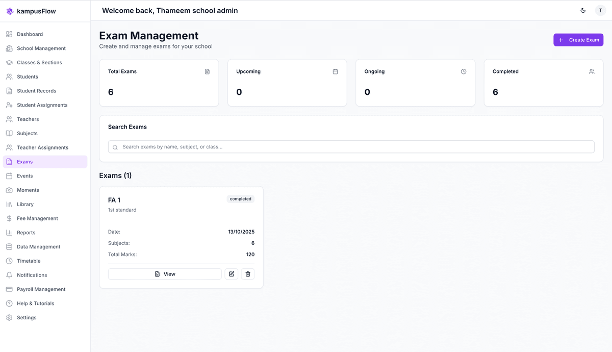Open the Payroll Management icon
This screenshot has width=612, height=352.
pyautogui.click(x=9, y=289)
